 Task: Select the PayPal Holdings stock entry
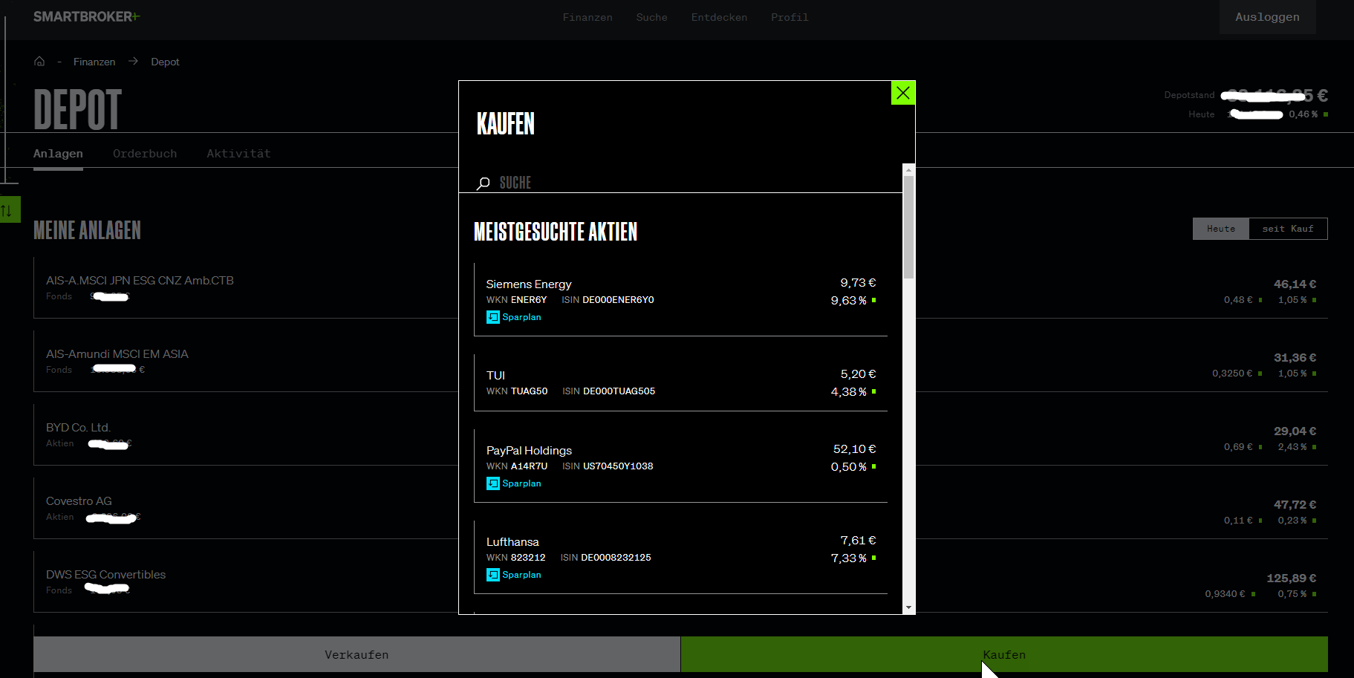click(x=680, y=466)
